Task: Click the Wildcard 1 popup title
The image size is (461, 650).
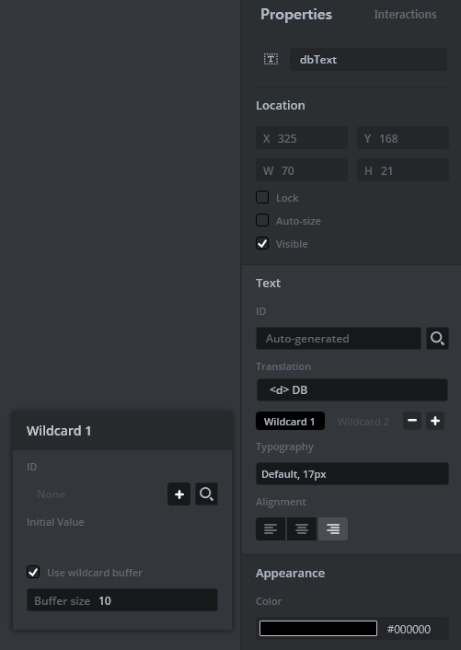Action: (59, 431)
